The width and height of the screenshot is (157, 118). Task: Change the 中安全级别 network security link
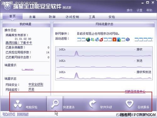[x=36, y=84]
